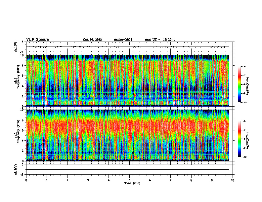
Task: Click time axis tick label "3"
Action: (88, 180)
